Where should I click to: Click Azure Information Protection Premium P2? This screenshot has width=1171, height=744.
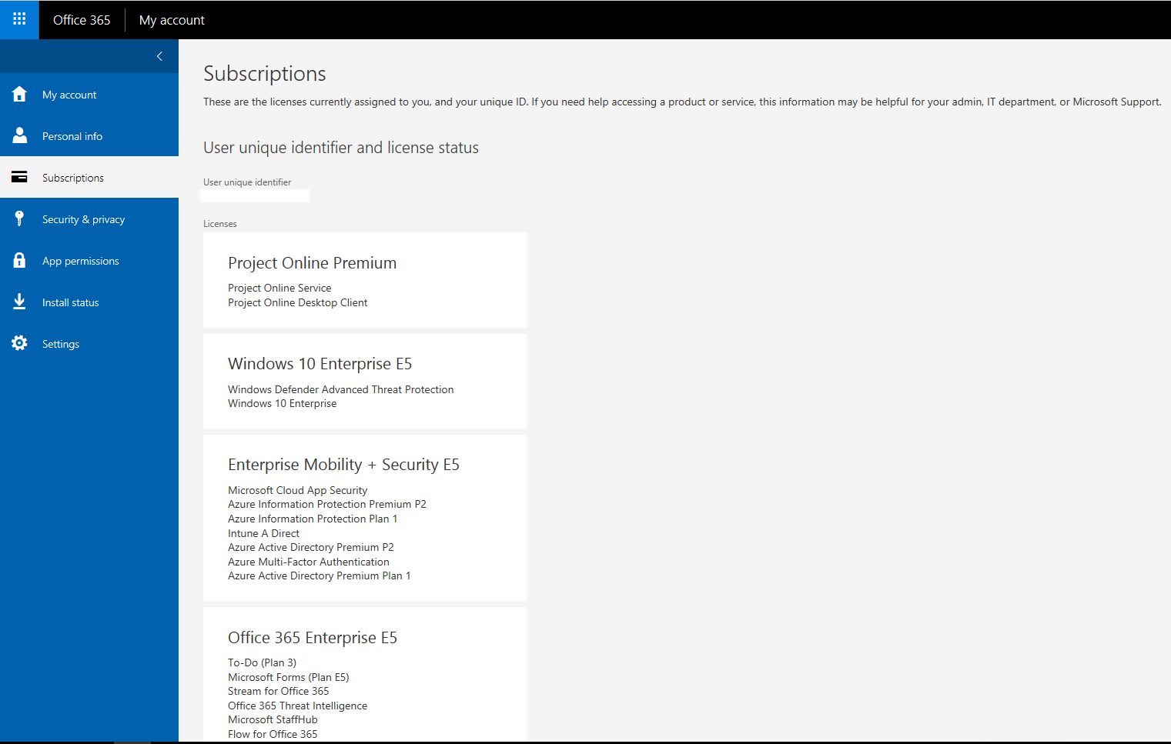(326, 504)
